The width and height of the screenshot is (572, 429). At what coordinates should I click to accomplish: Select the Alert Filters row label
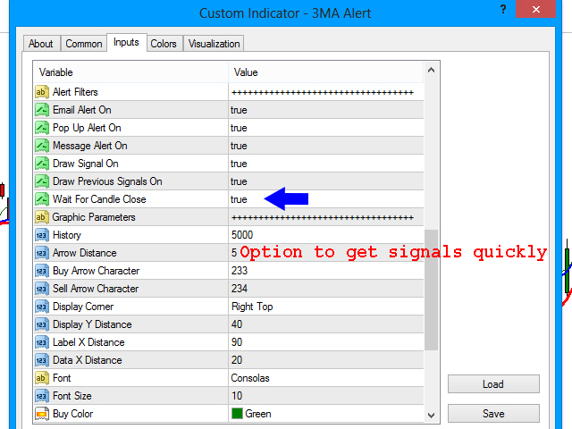[x=75, y=92]
